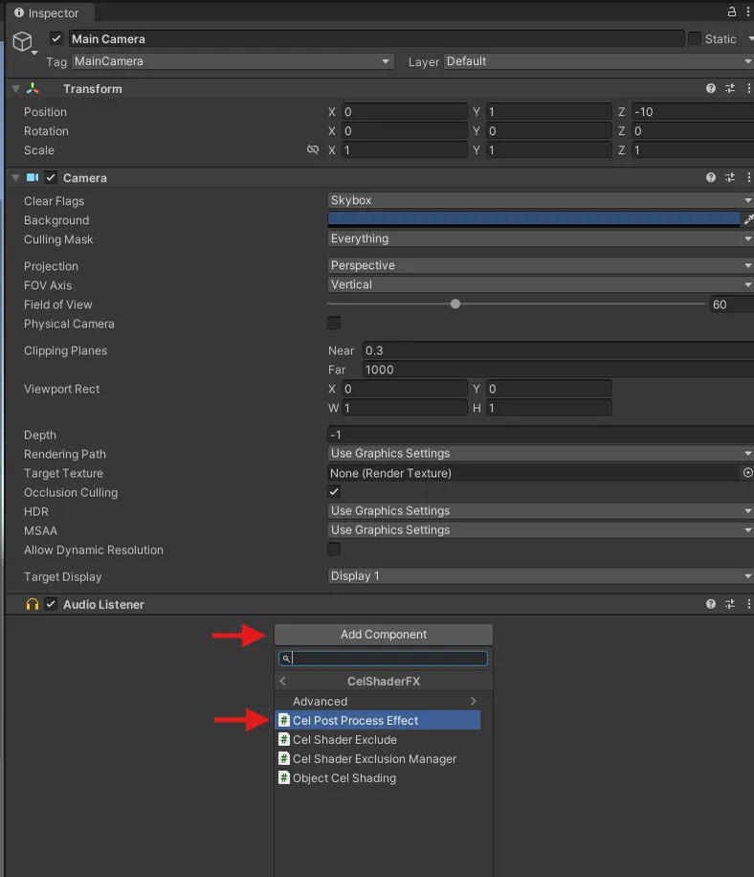Click the CelShaderFX category header

pyautogui.click(x=384, y=681)
